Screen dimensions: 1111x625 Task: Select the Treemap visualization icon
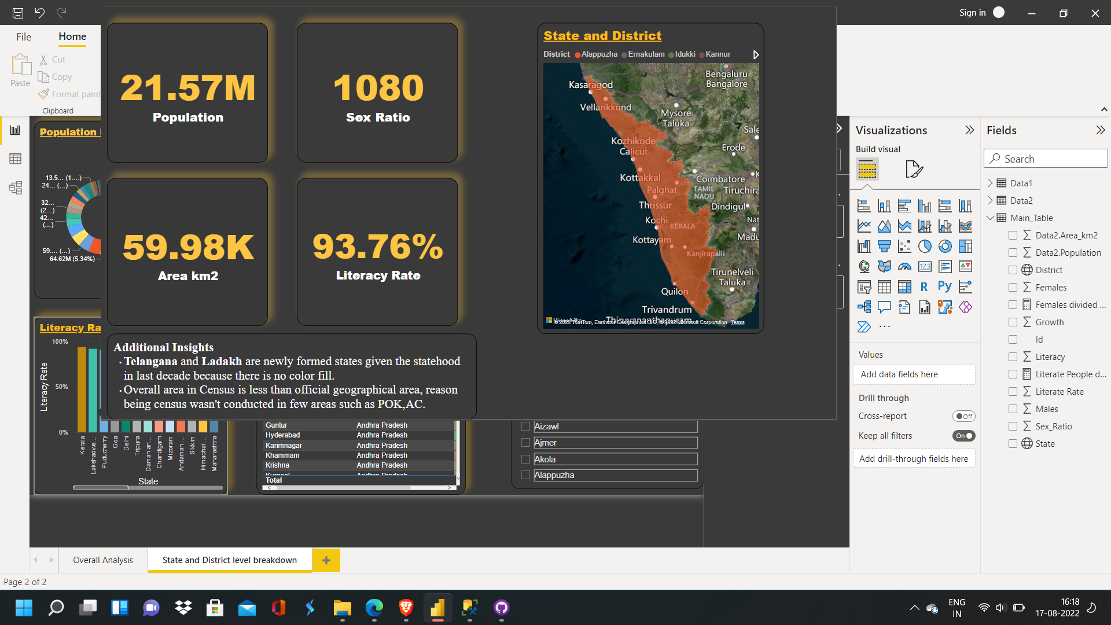pos(965,247)
